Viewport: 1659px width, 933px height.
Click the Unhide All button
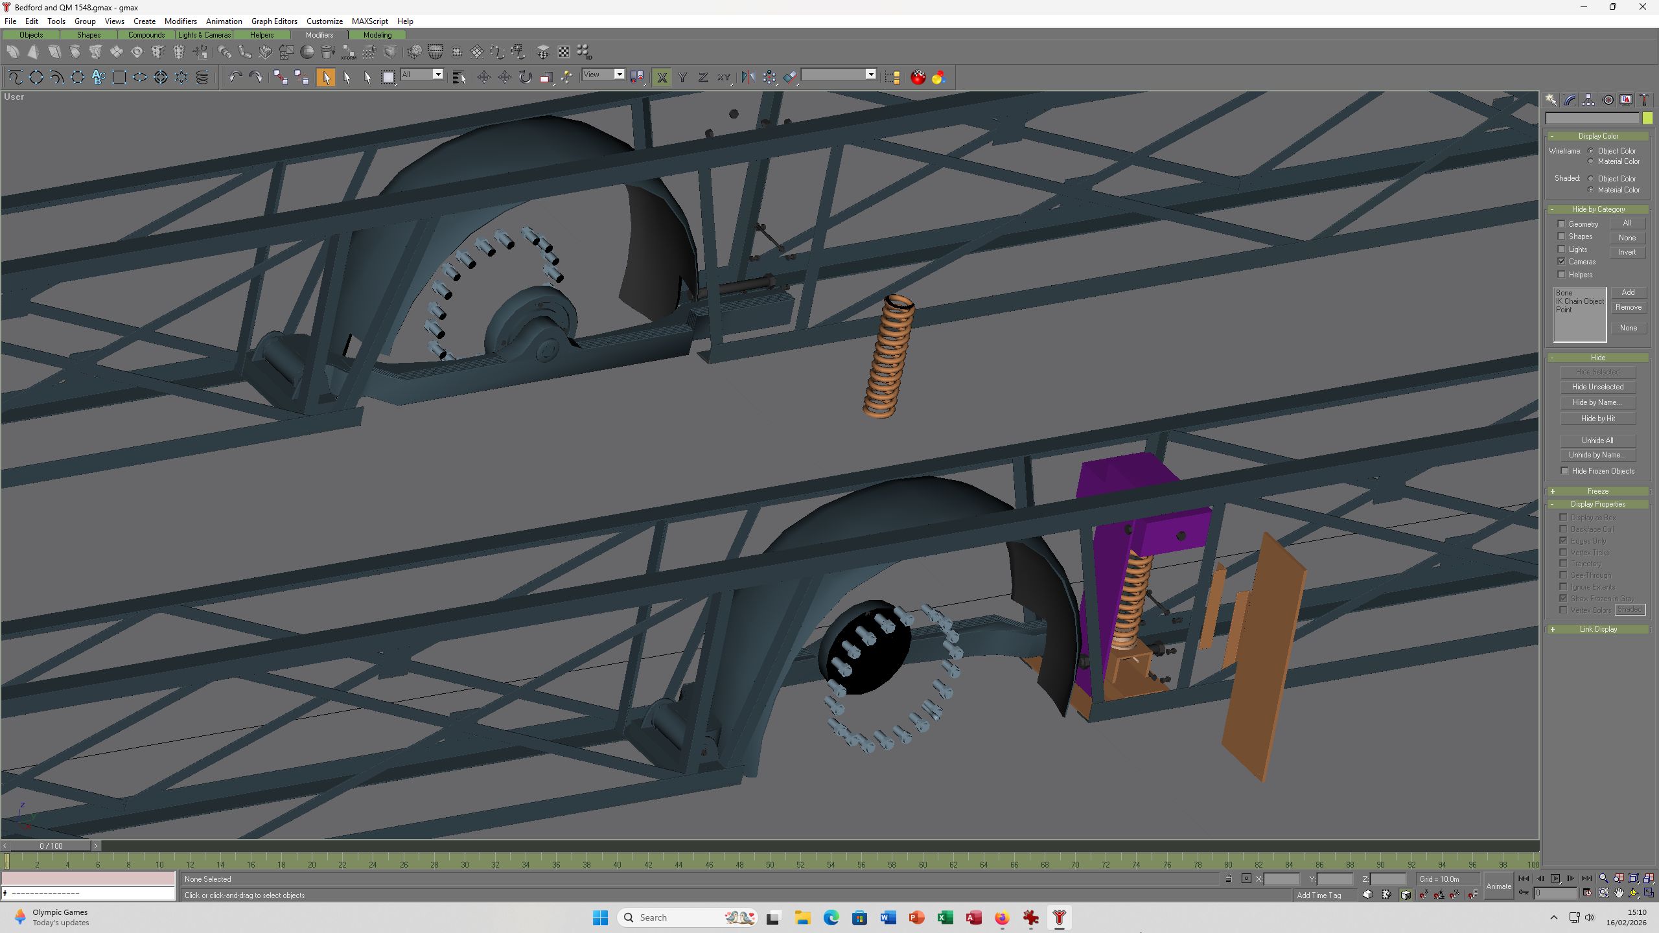[x=1597, y=441]
